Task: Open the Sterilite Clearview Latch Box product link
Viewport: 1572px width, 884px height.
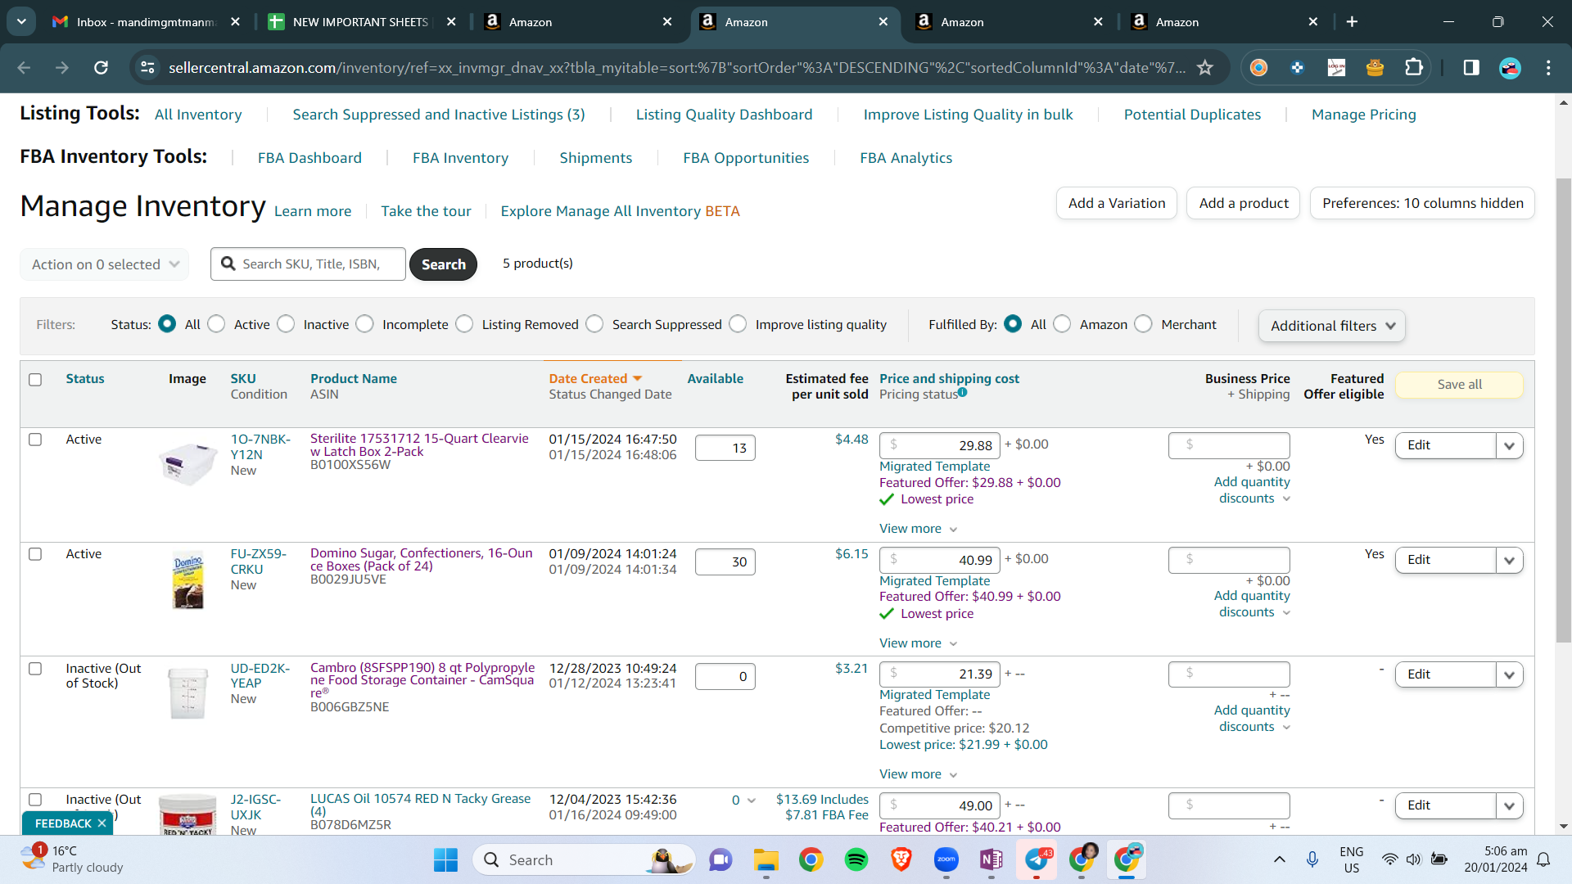Action: tap(419, 445)
